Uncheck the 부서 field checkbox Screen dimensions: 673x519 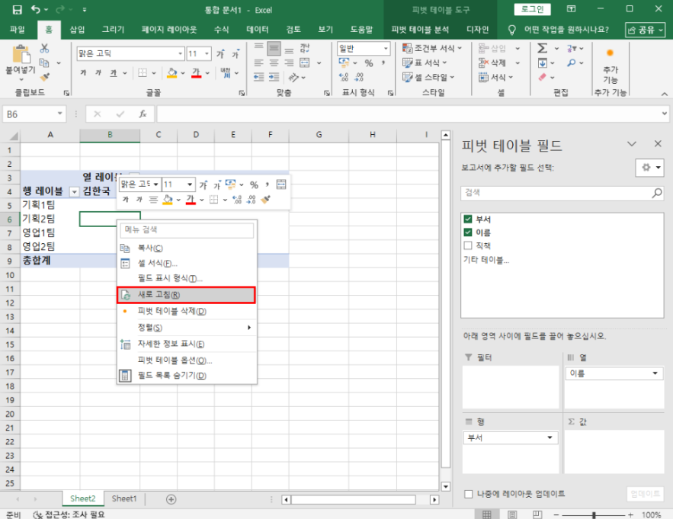coord(468,219)
